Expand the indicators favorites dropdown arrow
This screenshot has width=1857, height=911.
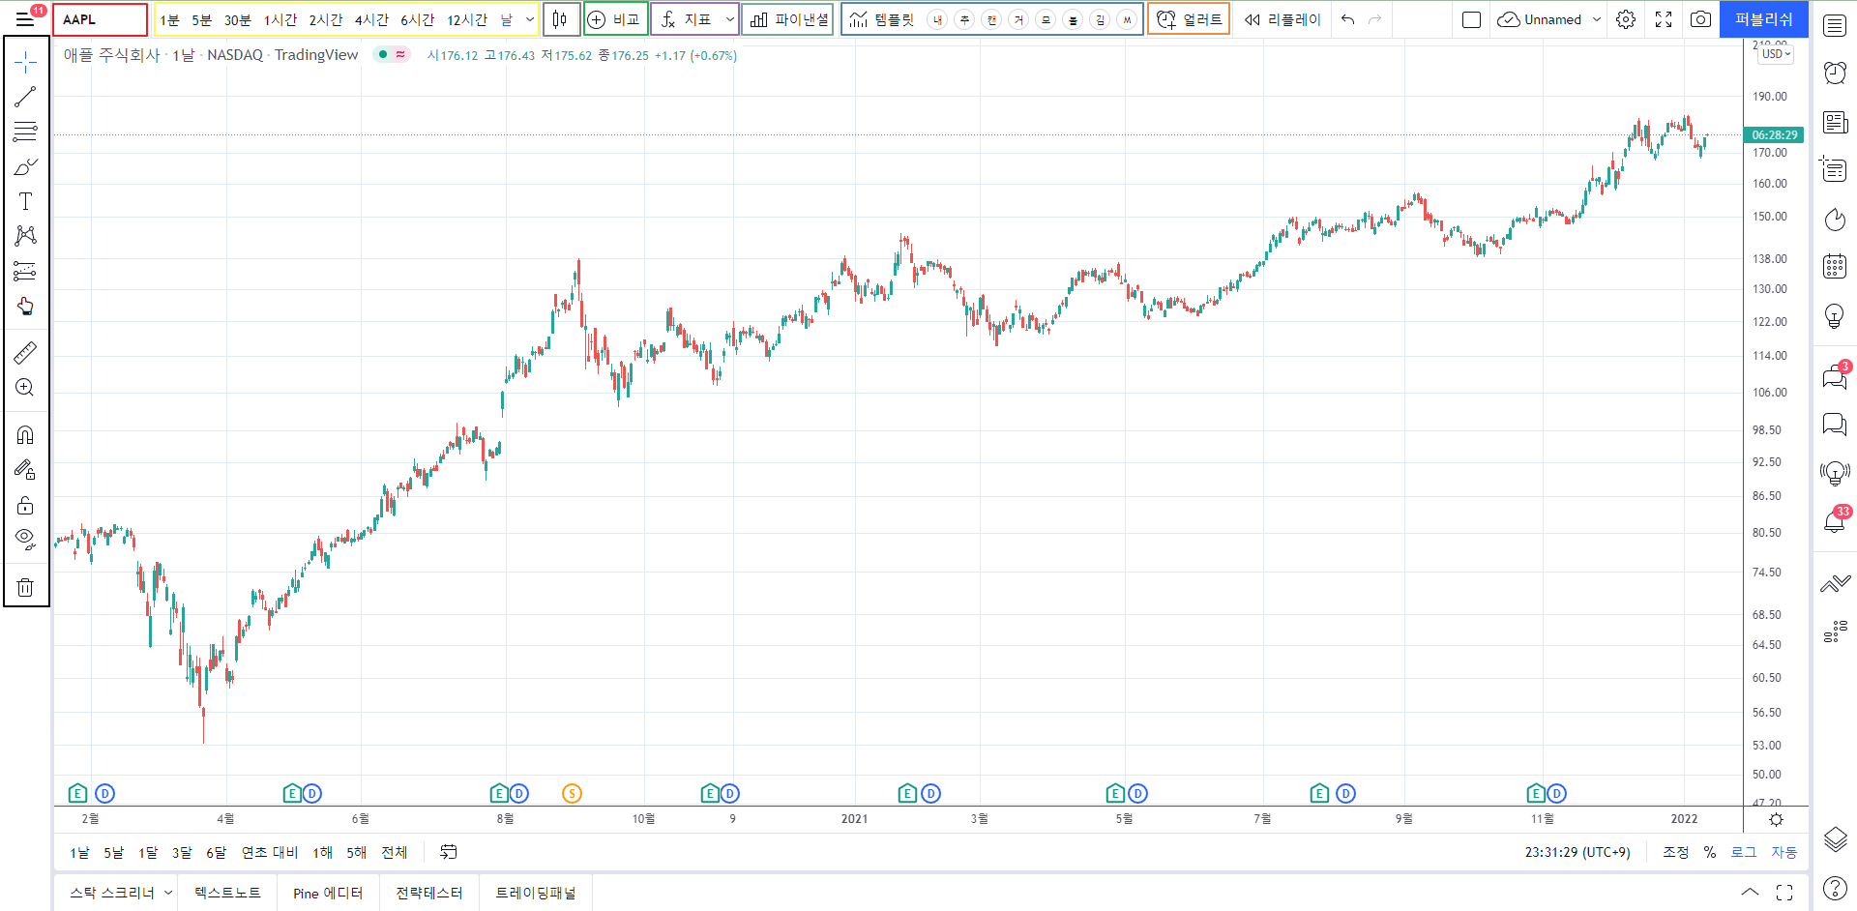(x=729, y=19)
